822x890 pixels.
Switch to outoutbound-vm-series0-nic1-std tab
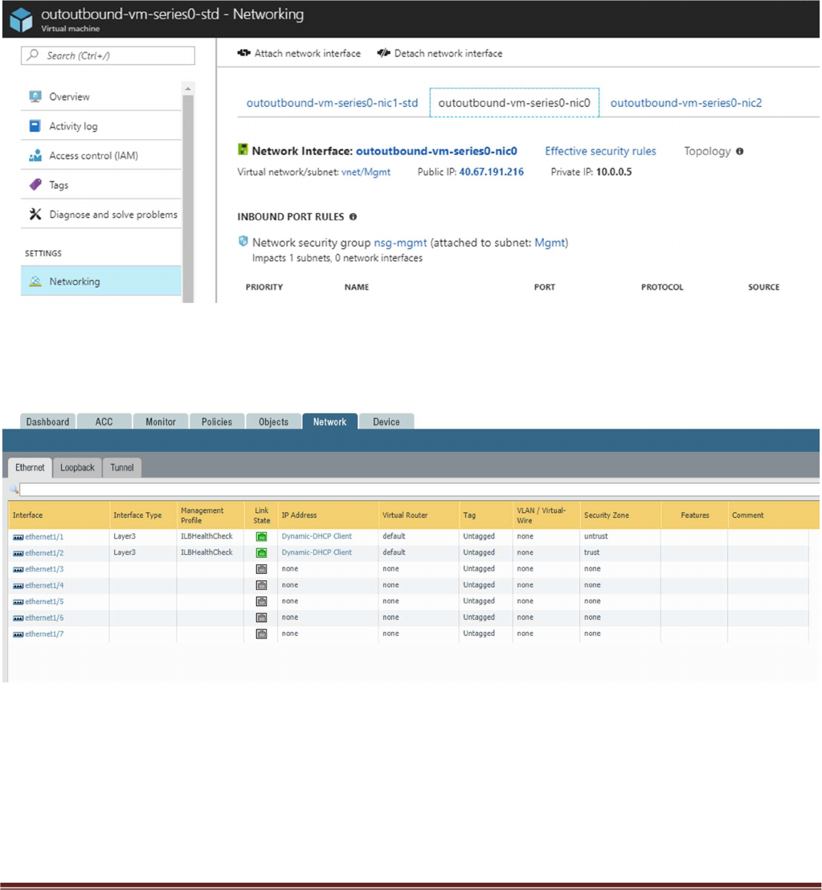(332, 103)
